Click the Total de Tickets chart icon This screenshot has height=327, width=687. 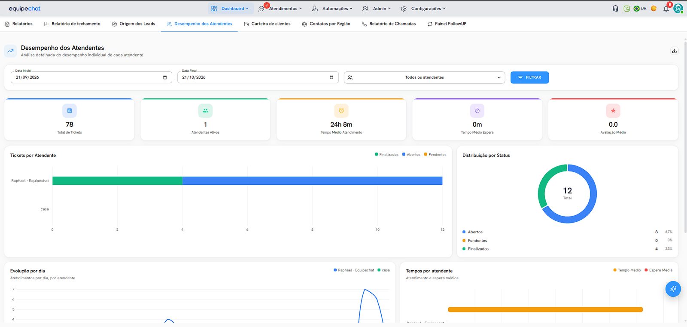tap(70, 111)
